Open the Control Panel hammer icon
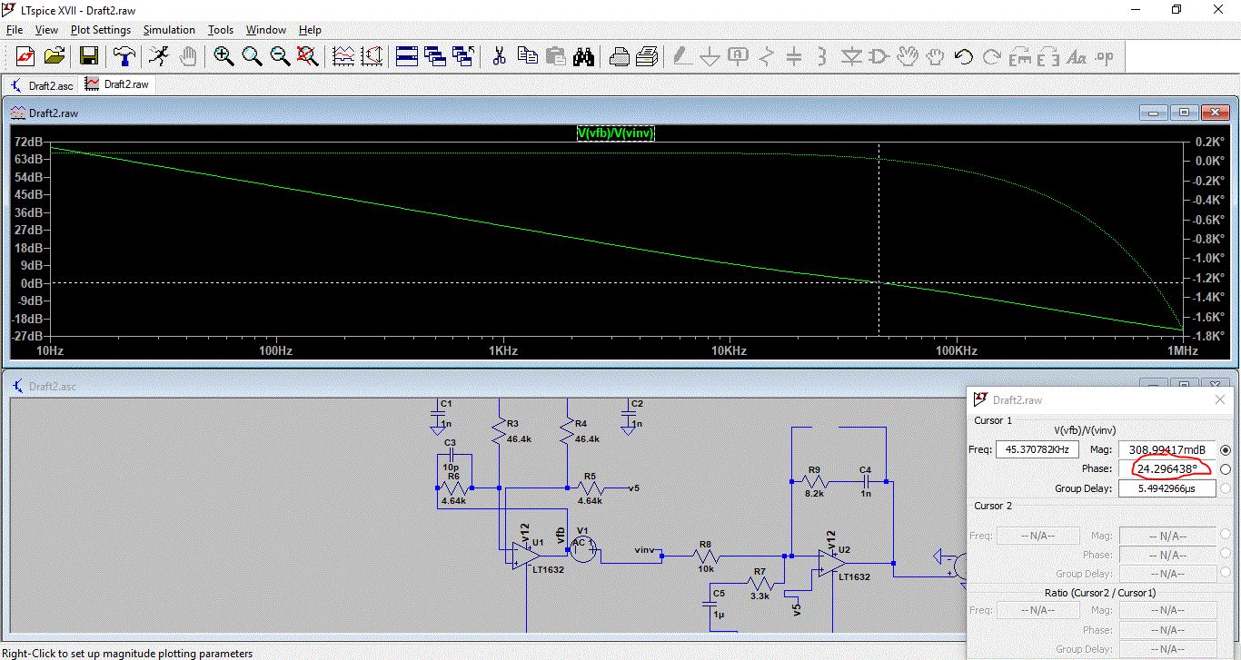Viewport: 1241px width, 660px height. (124, 56)
